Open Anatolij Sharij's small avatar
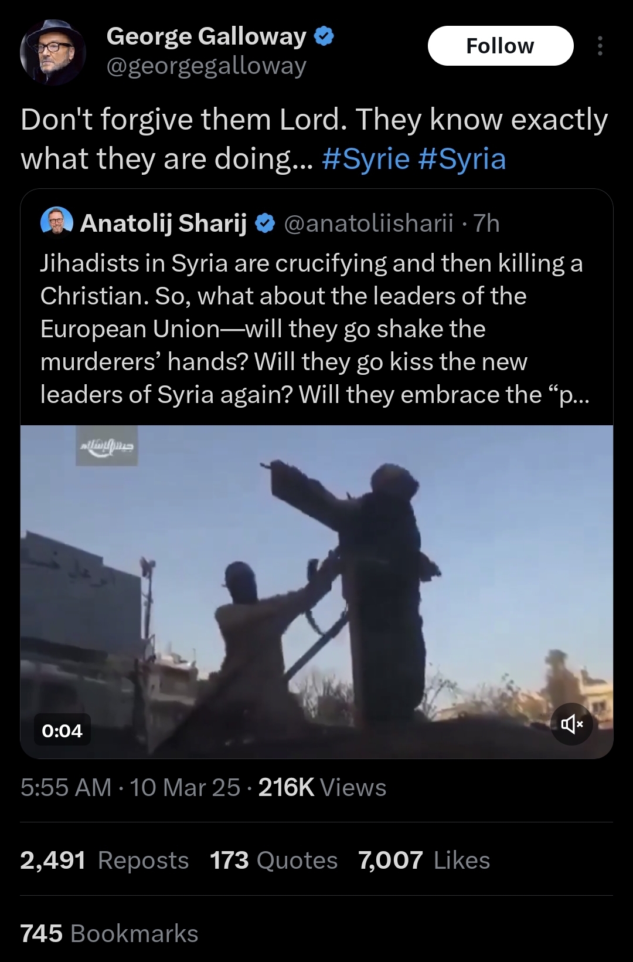 (57, 222)
